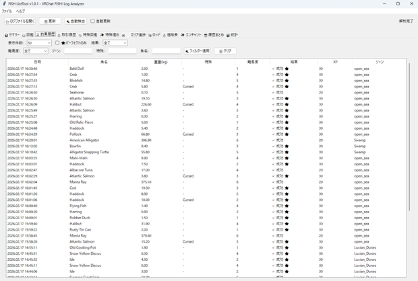This screenshot has height=281, width=418.
Task: Sort by the 結果 column header
Action: click(294, 62)
